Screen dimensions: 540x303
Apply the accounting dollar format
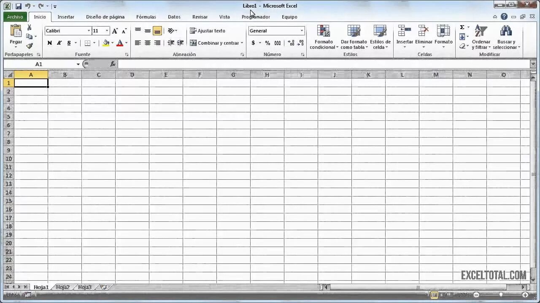[x=253, y=43]
